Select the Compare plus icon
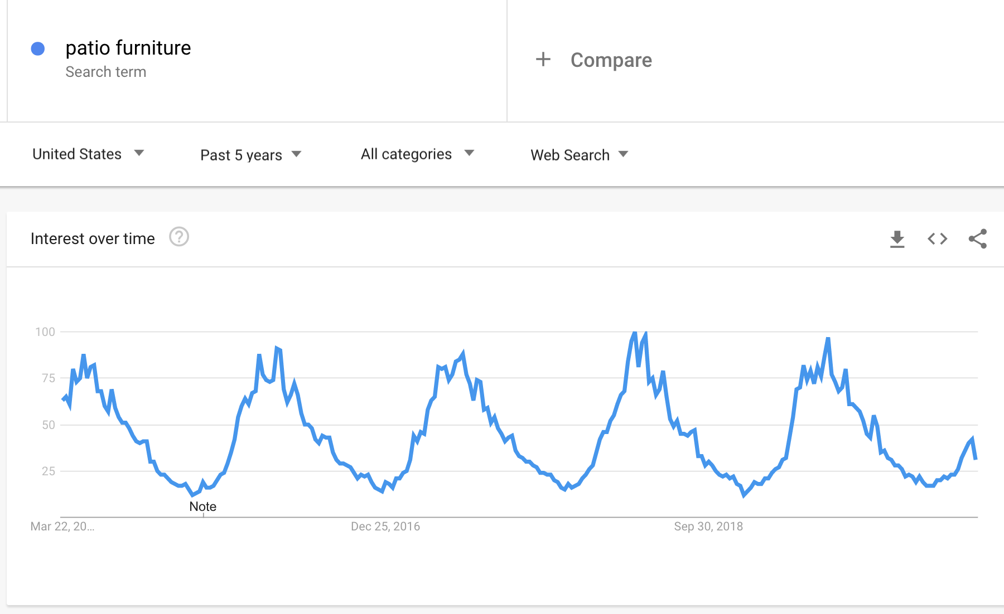 click(542, 60)
